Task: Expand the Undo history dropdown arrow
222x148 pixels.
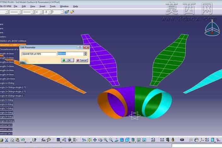Action: (x=25, y=142)
